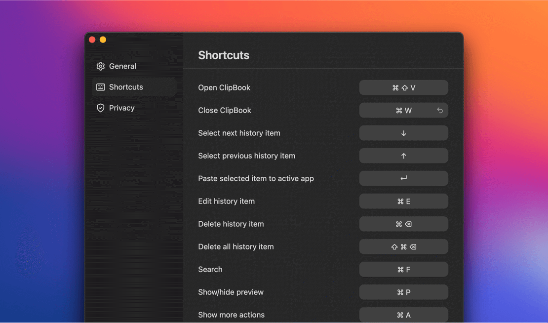Change the Delete all history item shortcut
Viewport: 548px width, 323px height.
pyautogui.click(x=404, y=247)
